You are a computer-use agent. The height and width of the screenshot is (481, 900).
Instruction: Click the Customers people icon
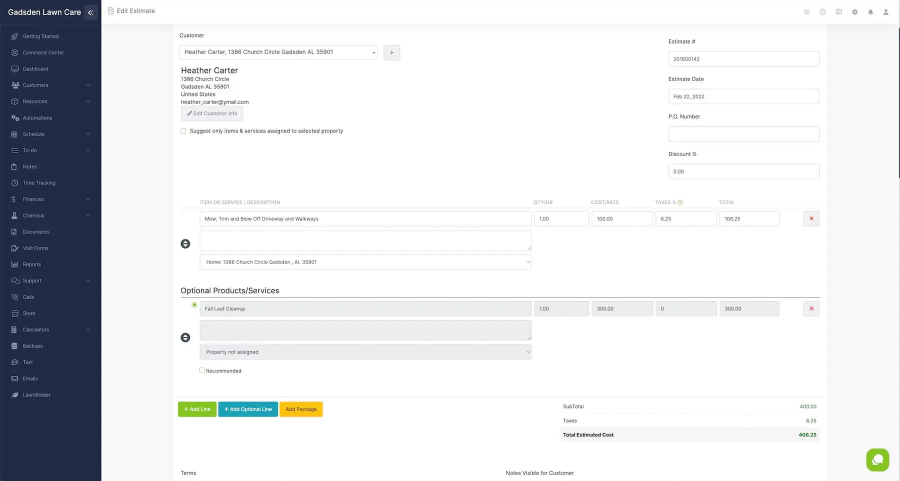[x=15, y=85]
